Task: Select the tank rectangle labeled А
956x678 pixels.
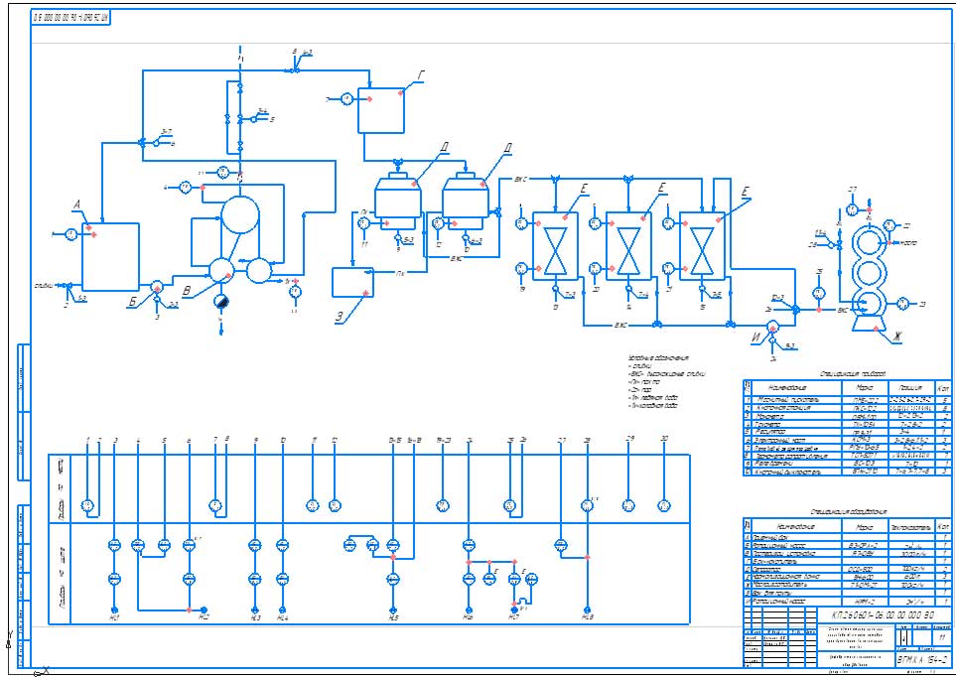Action: [x=111, y=257]
